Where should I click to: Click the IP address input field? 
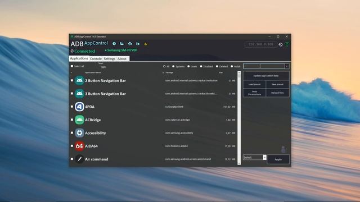[261, 44]
